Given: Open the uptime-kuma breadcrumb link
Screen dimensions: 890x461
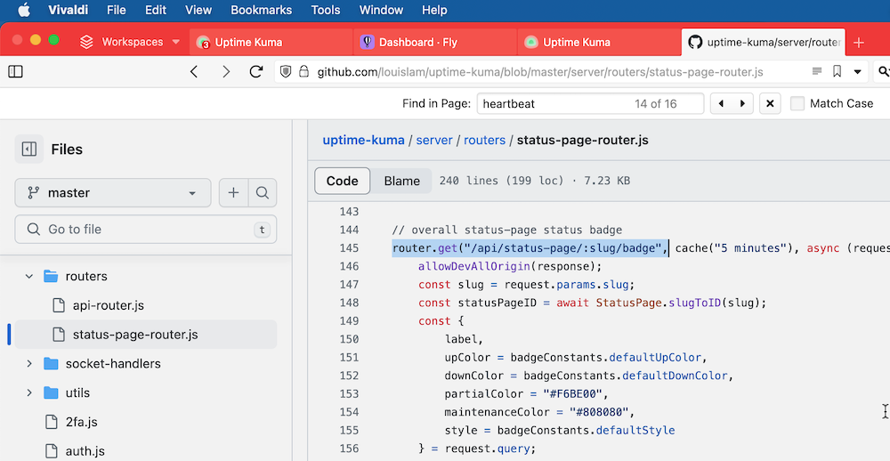Looking at the screenshot, I should click(363, 141).
